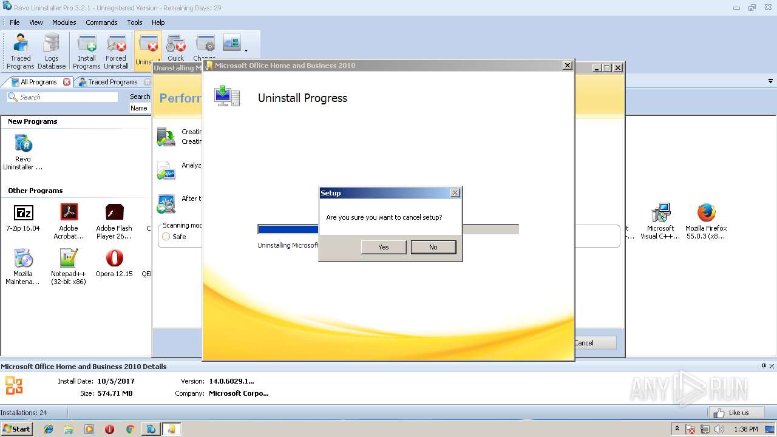Pin the Details panel
Screen dimensions: 777x437
(764, 366)
